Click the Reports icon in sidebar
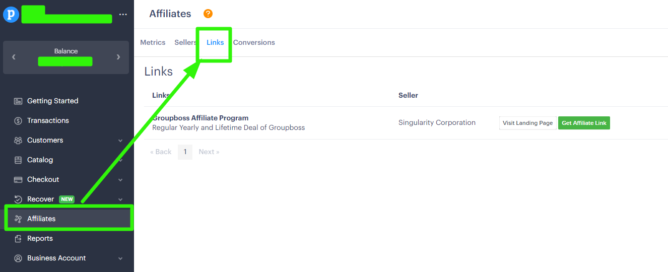This screenshot has height=272, width=668. [18, 238]
